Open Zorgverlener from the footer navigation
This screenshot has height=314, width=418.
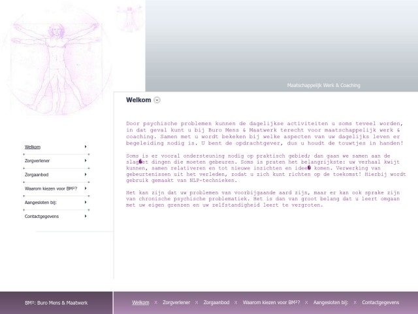(176, 303)
